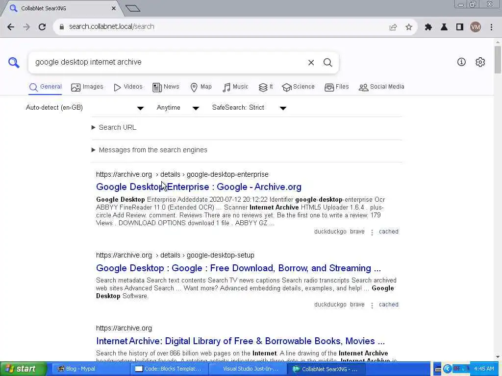
Task: Click the CollabNet SearXNG taskbar button
Action: (326, 369)
